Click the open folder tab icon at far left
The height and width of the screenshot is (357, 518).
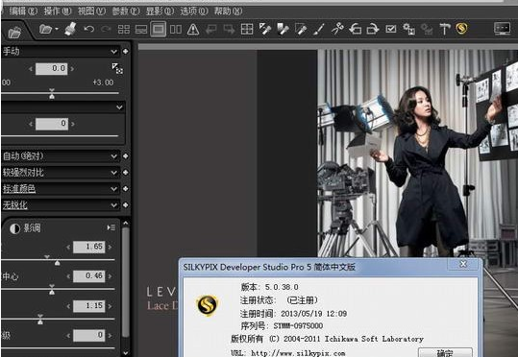[x=14, y=33]
